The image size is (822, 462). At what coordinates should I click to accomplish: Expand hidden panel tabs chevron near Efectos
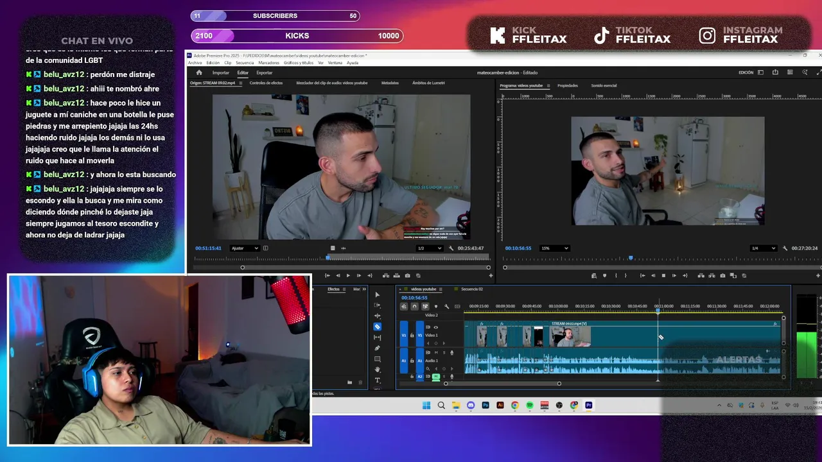pos(364,289)
